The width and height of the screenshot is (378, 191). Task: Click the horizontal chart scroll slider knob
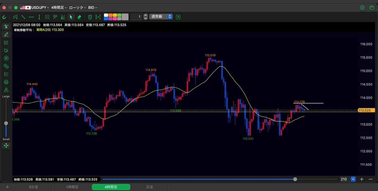coord(295,179)
